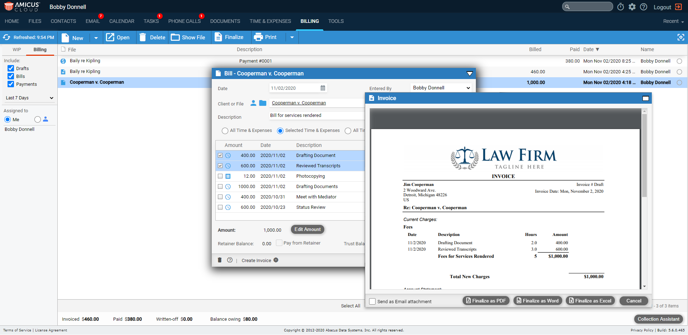Click the Edit Amount button

point(307,230)
